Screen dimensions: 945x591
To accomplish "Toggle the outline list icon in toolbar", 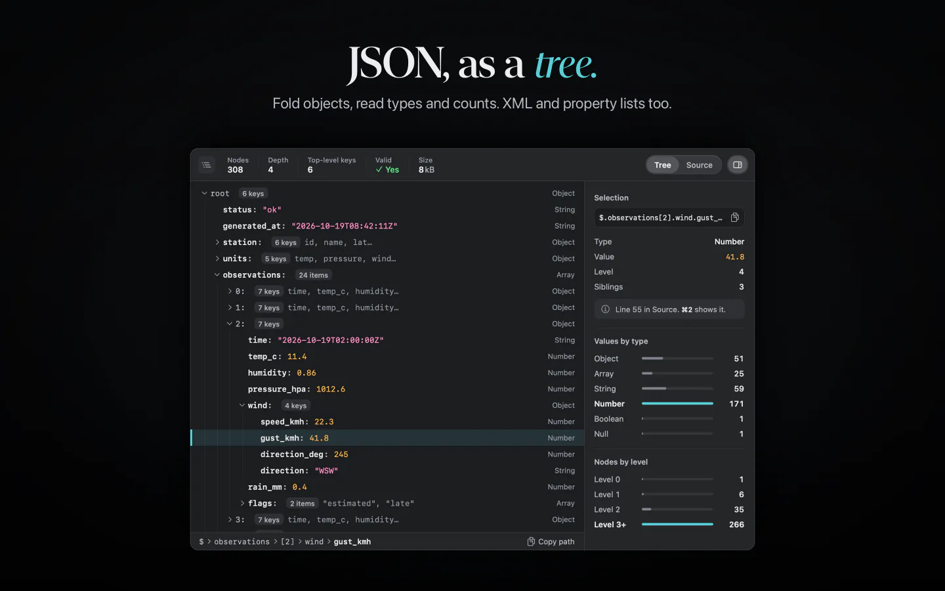I will click(207, 165).
